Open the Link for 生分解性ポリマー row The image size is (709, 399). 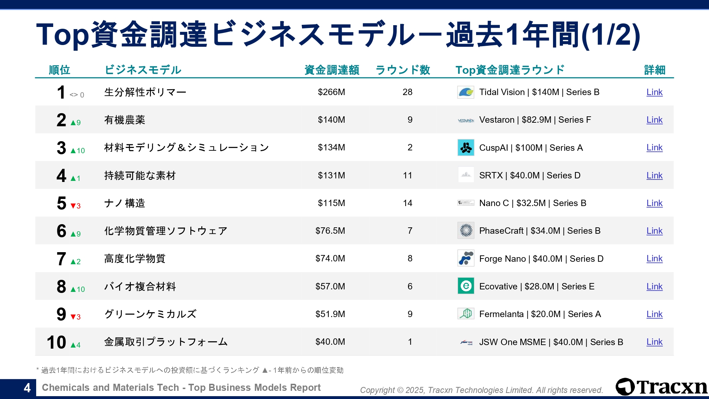[x=654, y=92]
